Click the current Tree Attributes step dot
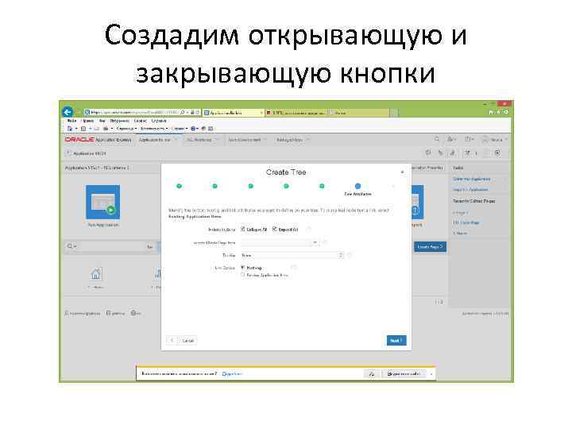572x429 pixels. tap(357, 186)
